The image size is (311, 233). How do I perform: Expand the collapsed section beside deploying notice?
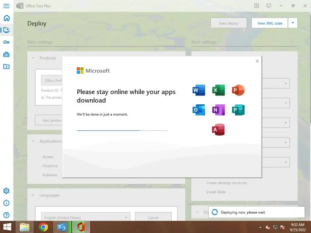pyautogui.click(x=197, y=212)
